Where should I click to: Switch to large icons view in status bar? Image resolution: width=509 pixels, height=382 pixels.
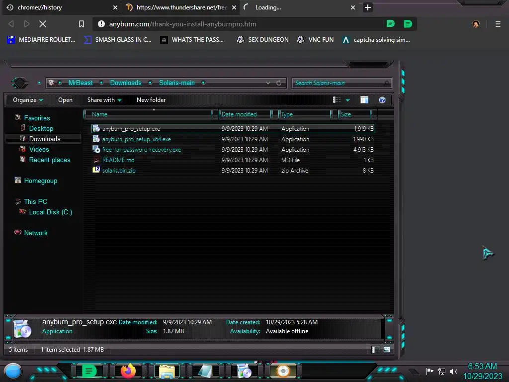[x=387, y=350]
